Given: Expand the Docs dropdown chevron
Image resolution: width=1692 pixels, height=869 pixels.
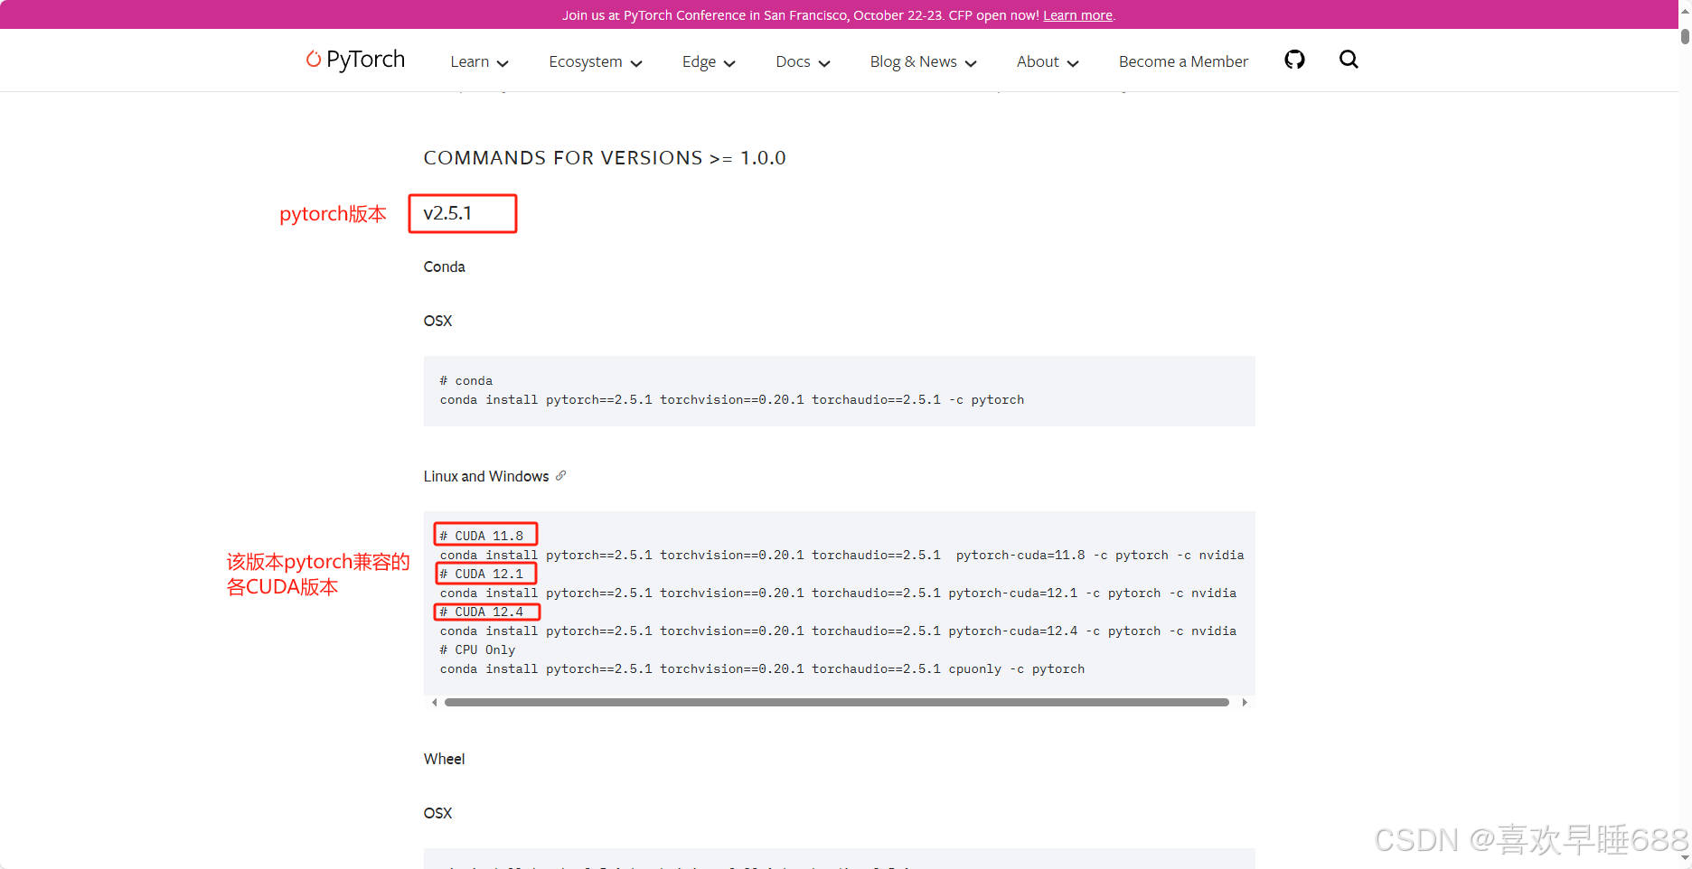Looking at the screenshot, I should click(824, 63).
